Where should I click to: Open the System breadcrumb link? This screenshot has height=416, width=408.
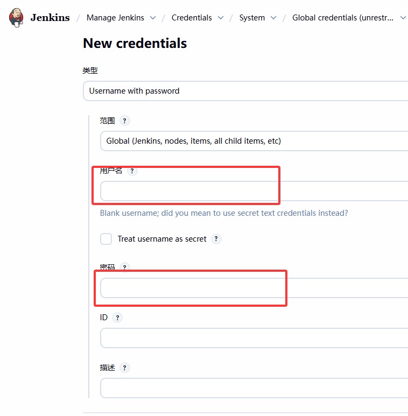tap(252, 18)
